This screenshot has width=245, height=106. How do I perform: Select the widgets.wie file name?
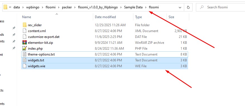(37, 66)
